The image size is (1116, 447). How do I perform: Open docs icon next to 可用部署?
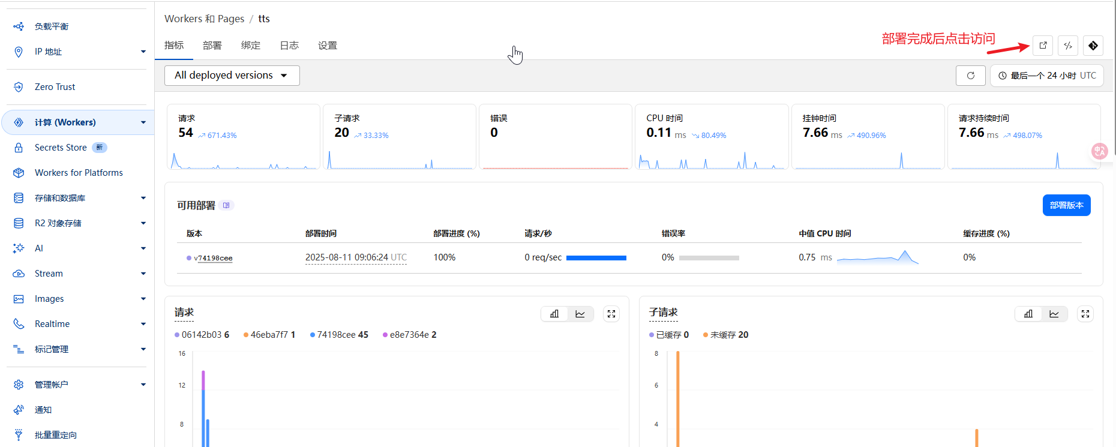tap(226, 205)
